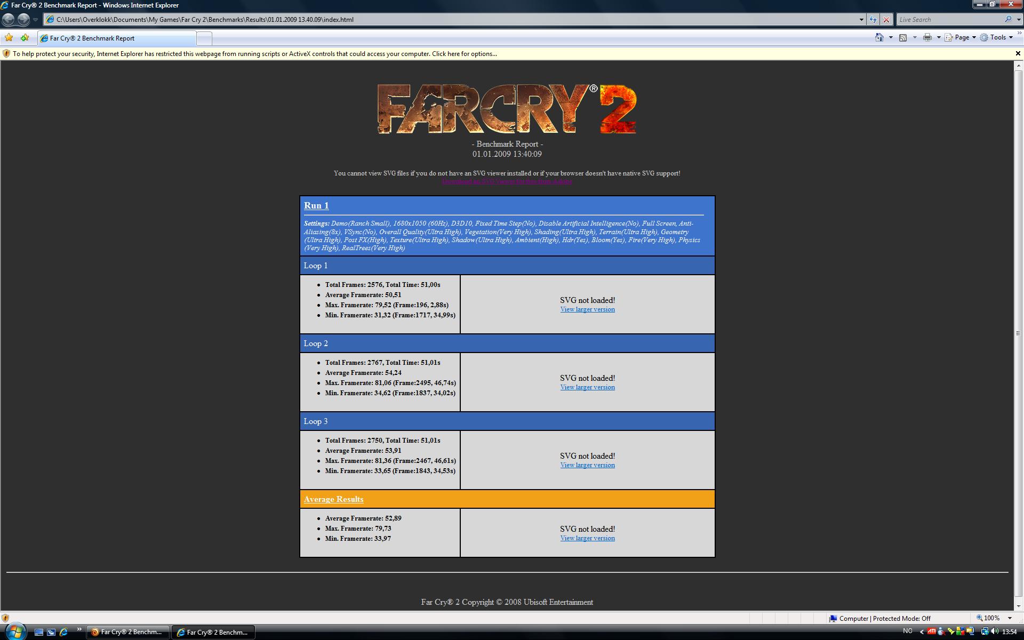Click Show Desktop quick launch icon

(38, 633)
